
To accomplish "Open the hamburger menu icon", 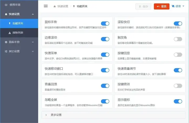I will 46,6.
